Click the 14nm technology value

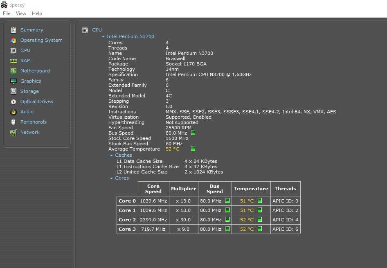[x=172, y=69]
